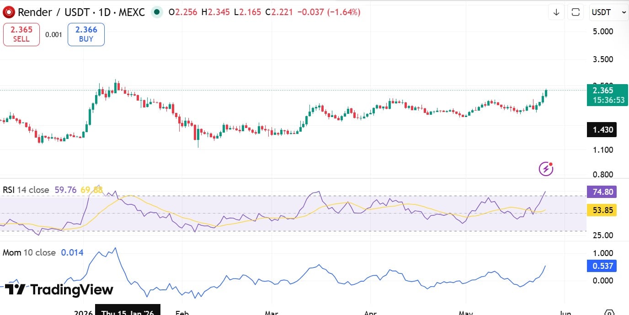629x315 pixels.
Task: Open the USDT currency dropdown
Action: (x=608, y=12)
